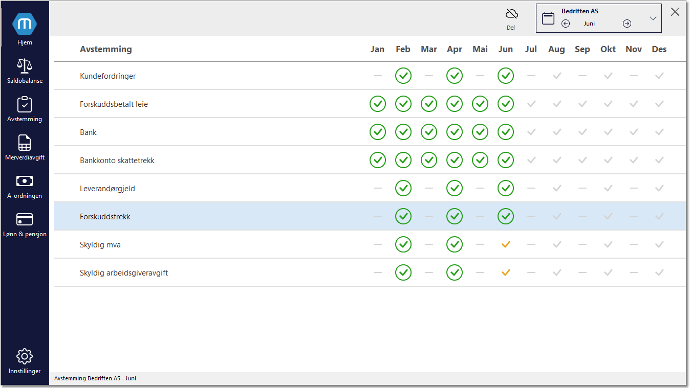Select the Leverandørgjeld row label
This screenshot has height=389, width=690.
[x=107, y=189]
